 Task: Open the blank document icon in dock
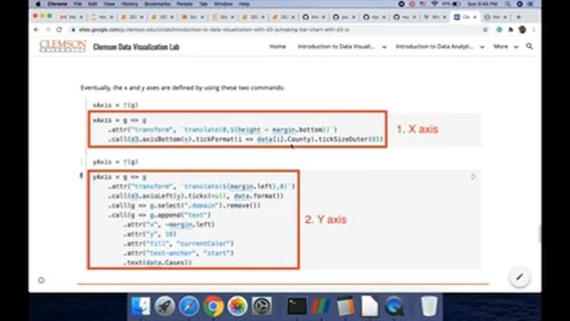tap(370, 306)
